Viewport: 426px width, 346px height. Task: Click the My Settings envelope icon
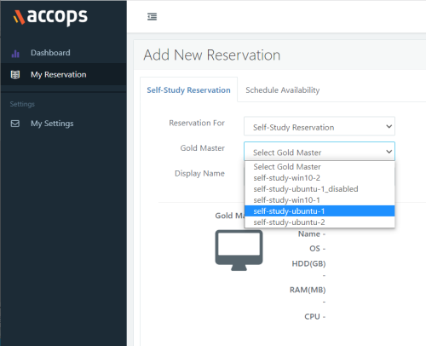[15, 124]
